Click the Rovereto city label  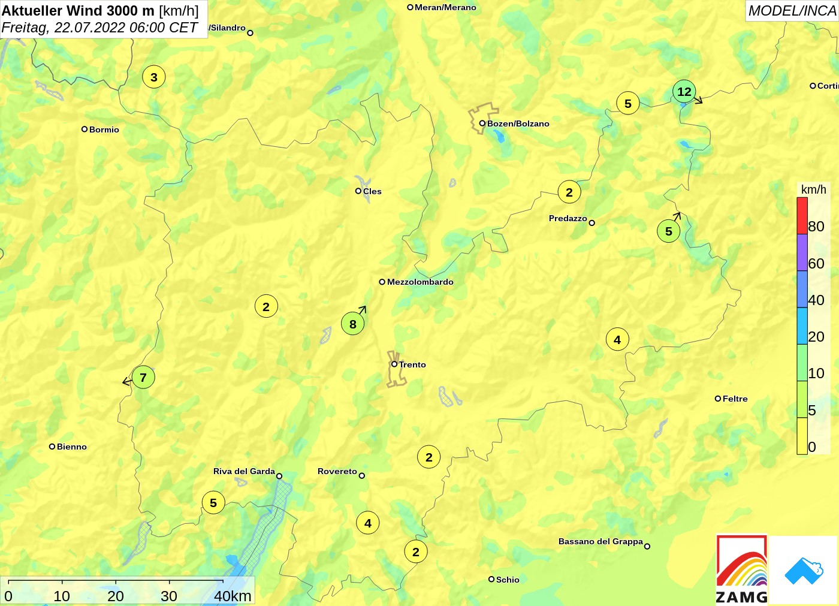(x=337, y=471)
